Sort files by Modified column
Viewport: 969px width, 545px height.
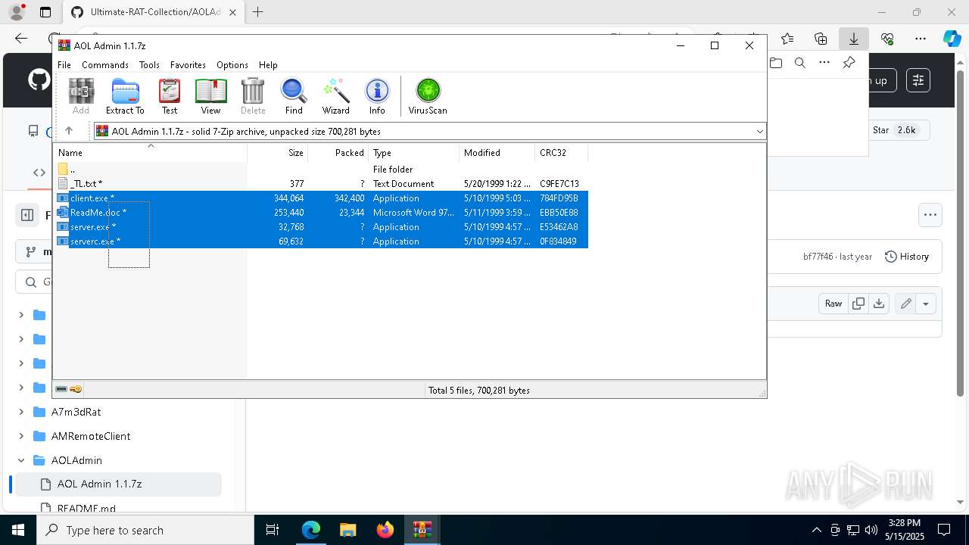pos(497,153)
